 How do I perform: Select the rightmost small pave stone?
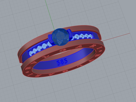pyautogui.click(x=91, y=36)
